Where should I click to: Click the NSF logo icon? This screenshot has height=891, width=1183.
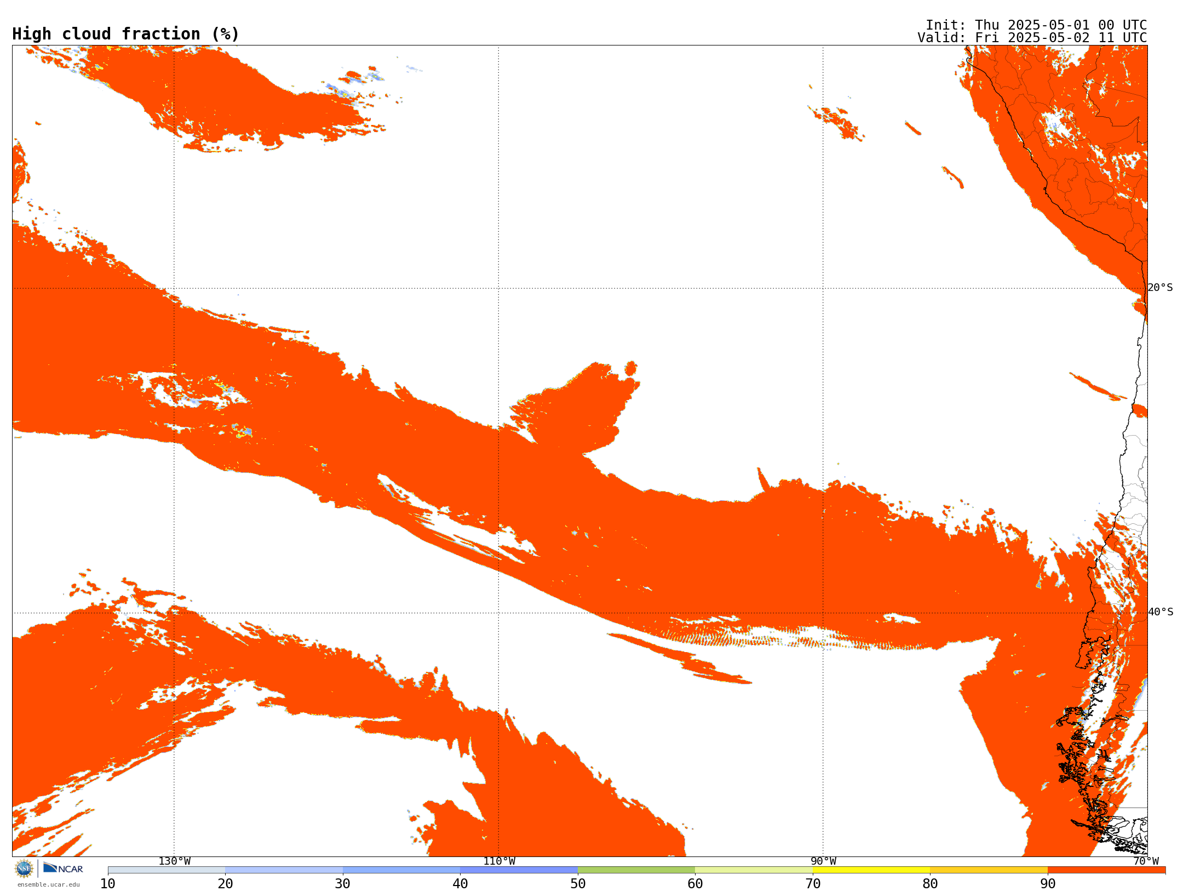click(24, 869)
